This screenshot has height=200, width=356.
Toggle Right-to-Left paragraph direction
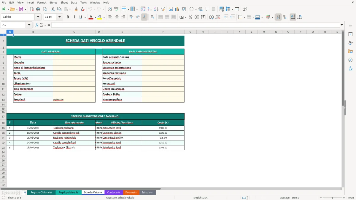285,17
